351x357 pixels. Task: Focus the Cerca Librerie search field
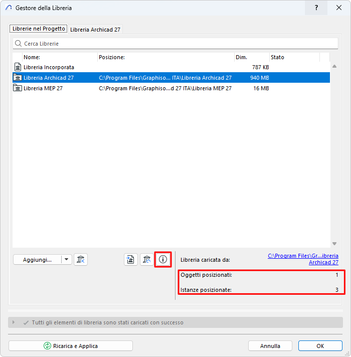point(175,44)
